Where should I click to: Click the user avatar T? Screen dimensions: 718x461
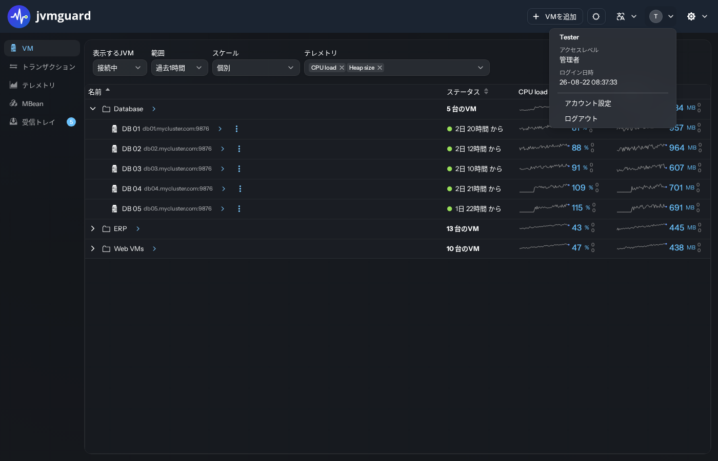tap(655, 16)
